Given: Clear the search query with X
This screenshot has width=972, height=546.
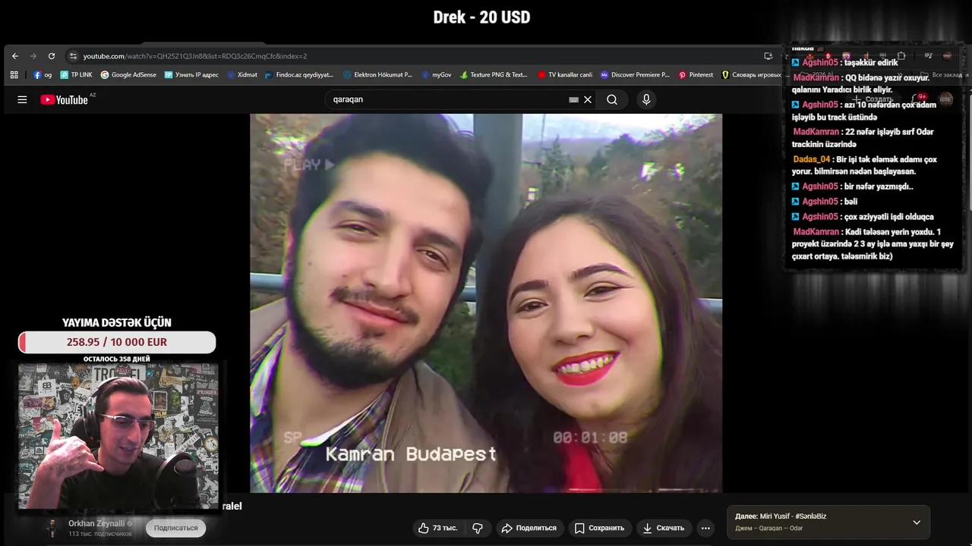Looking at the screenshot, I should point(588,99).
